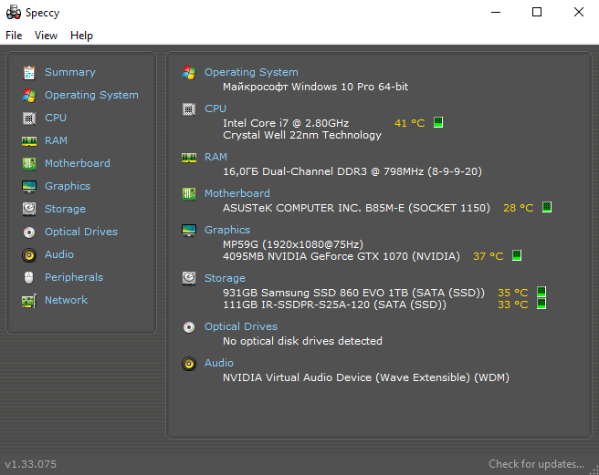
Task: Select the Peripherals mouse icon in sidebar
Action: [x=28, y=277]
